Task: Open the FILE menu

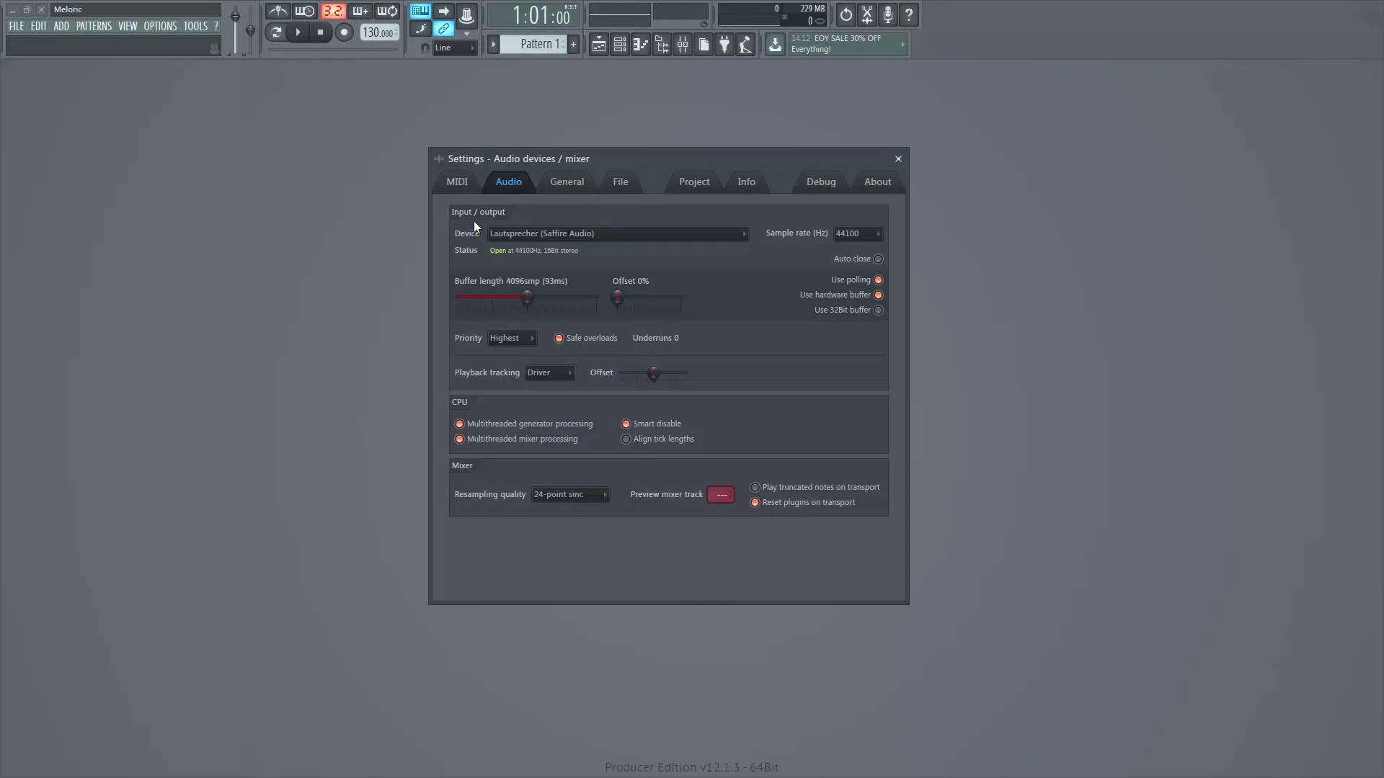Action: [x=17, y=26]
